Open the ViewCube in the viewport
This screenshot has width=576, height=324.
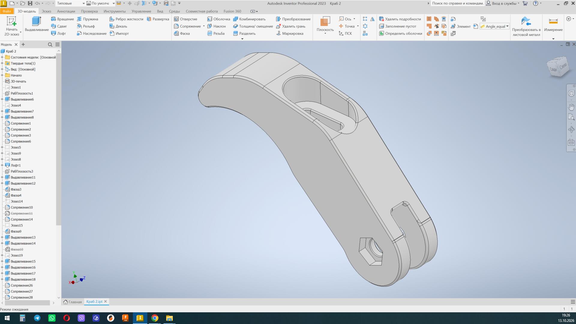tap(558, 67)
